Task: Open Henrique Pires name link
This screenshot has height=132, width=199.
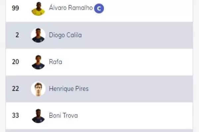Action: tap(69, 89)
